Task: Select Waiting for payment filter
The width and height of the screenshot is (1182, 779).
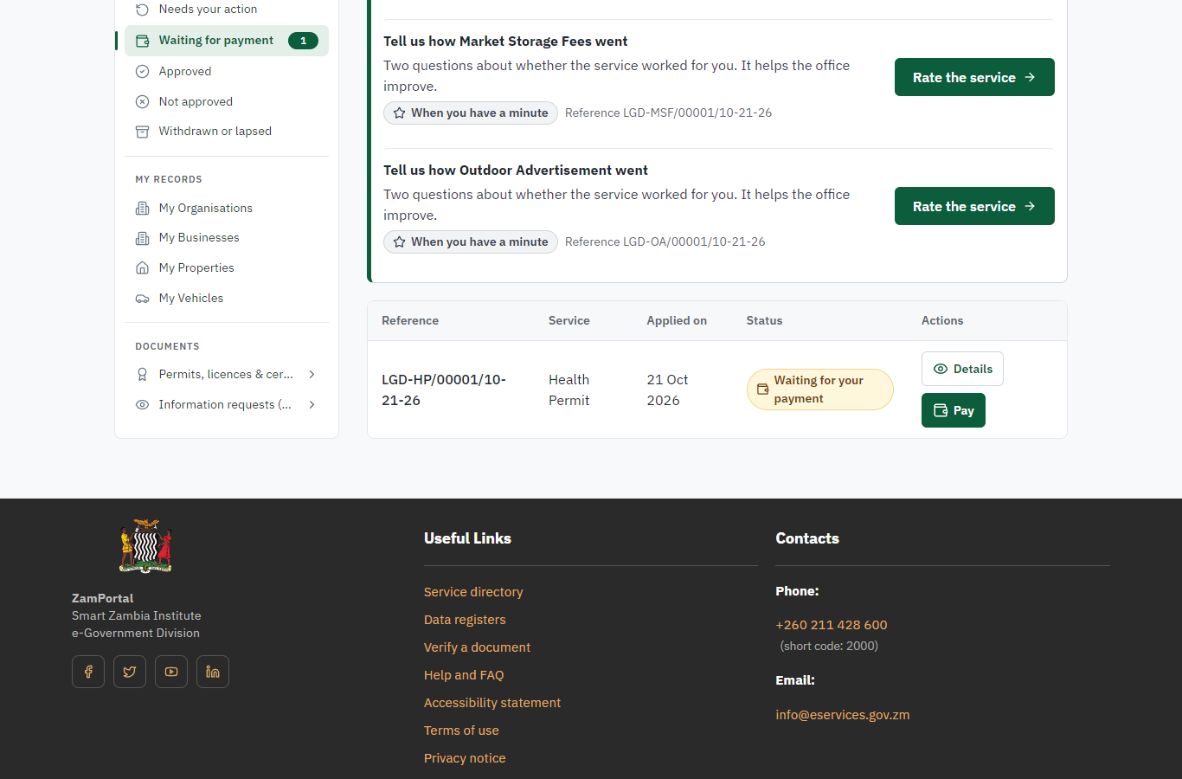Action: (227, 41)
